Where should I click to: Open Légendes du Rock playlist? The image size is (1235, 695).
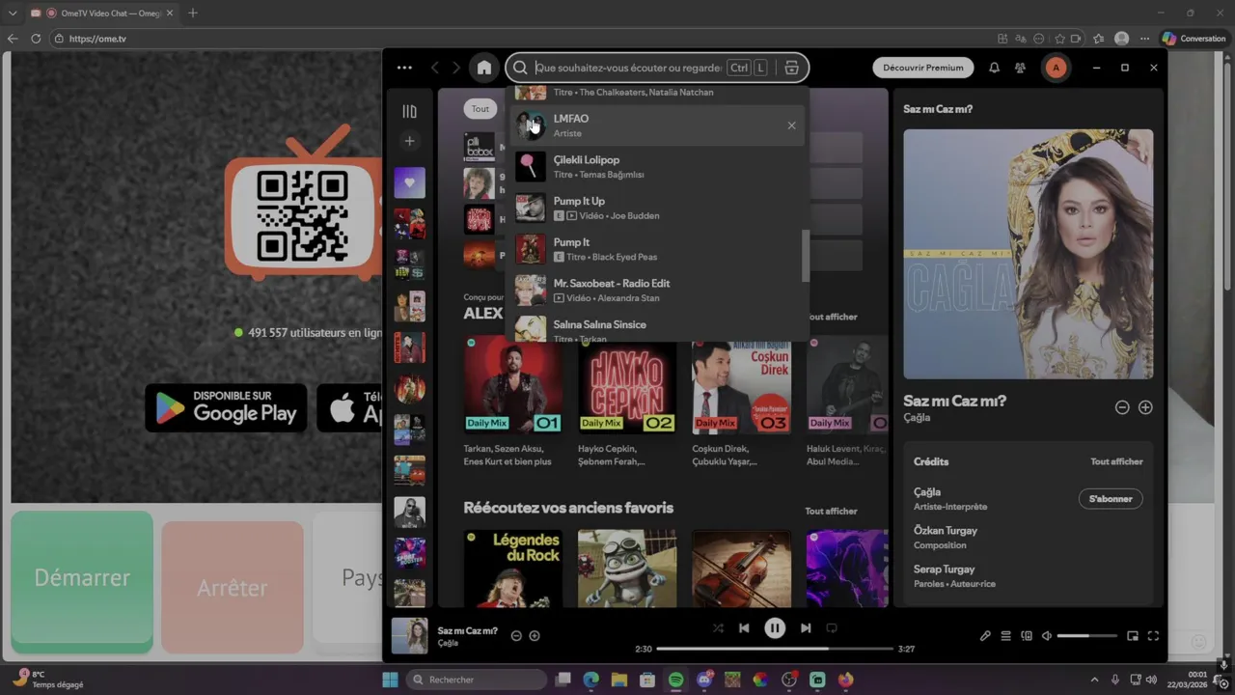tap(513, 568)
